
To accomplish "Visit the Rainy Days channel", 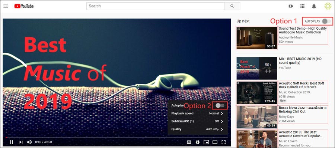I will pos(287,117).
